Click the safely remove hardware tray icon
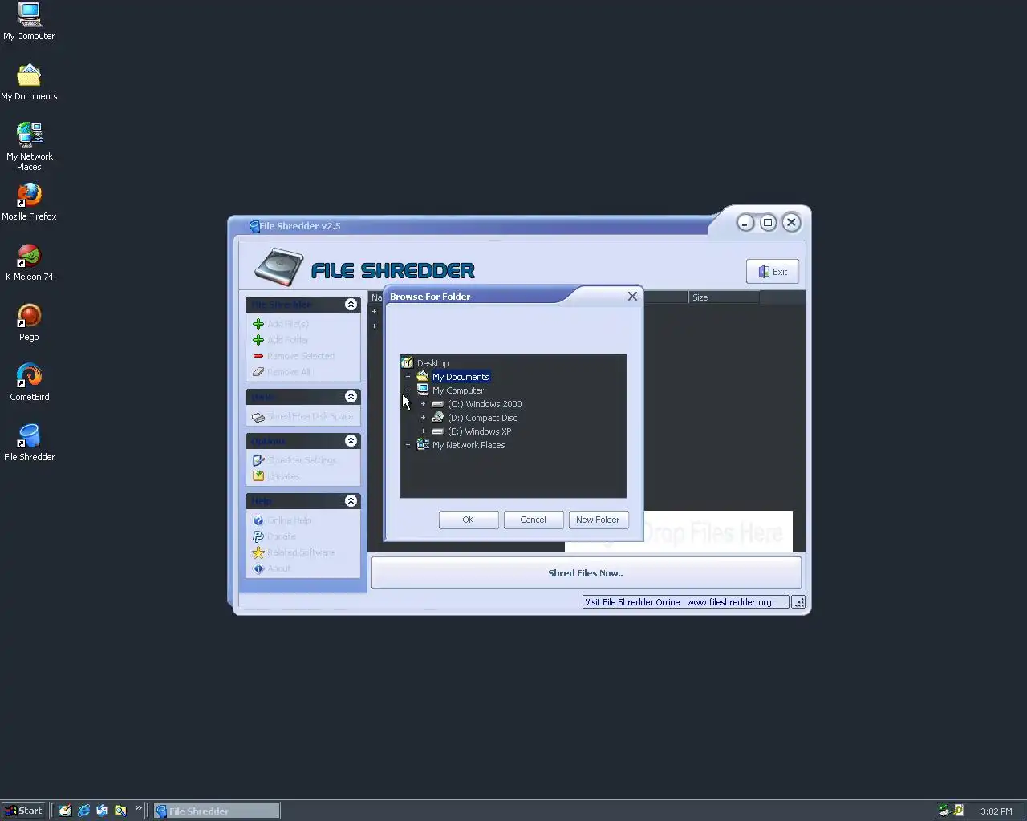The width and height of the screenshot is (1027, 821). (944, 811)
